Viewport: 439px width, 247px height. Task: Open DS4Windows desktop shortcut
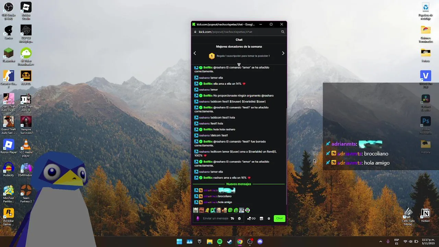pyautogui.click(x=26, y=169)
